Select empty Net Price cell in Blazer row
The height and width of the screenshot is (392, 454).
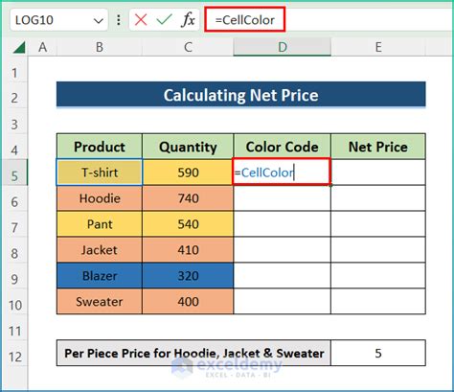click(x=378, y=276)
